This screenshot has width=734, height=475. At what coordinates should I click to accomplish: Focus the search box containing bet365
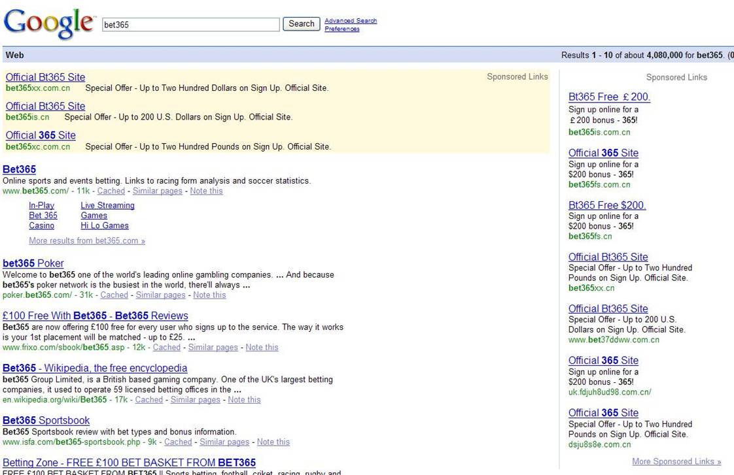click(191, 24)
